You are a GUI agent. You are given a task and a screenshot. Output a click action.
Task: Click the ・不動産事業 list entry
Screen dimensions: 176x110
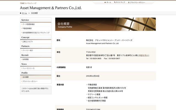pyautogui.click(x=92, y=85)
